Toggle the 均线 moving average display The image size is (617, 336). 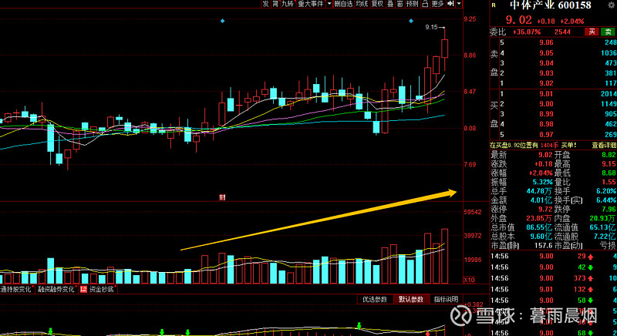coord(360,4)
